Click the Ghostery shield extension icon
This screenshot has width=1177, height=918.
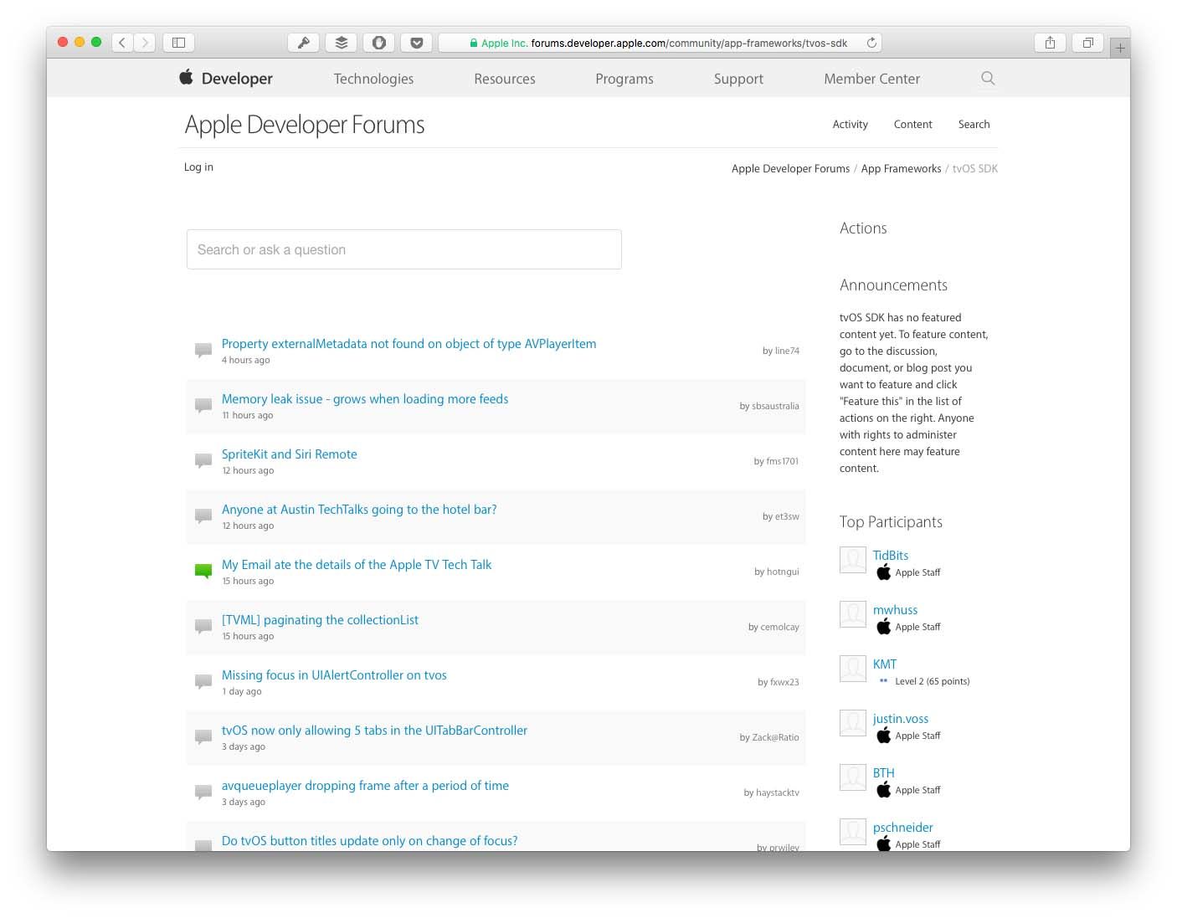(x=378, y=43)
